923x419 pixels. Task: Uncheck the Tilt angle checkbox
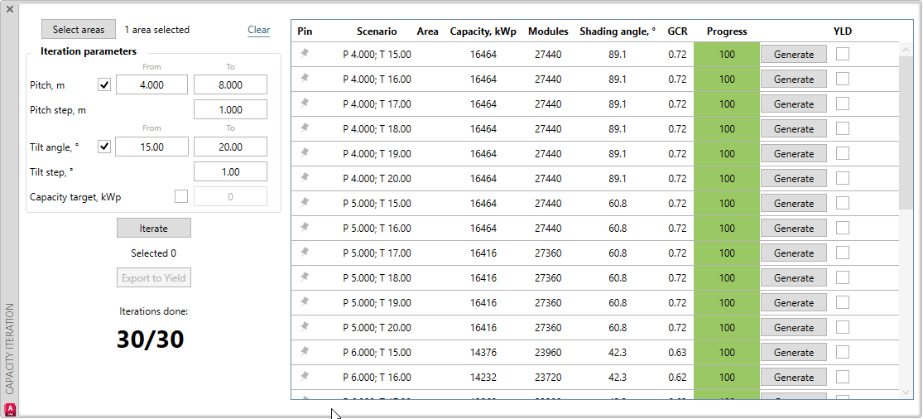(x=104, y=147)
